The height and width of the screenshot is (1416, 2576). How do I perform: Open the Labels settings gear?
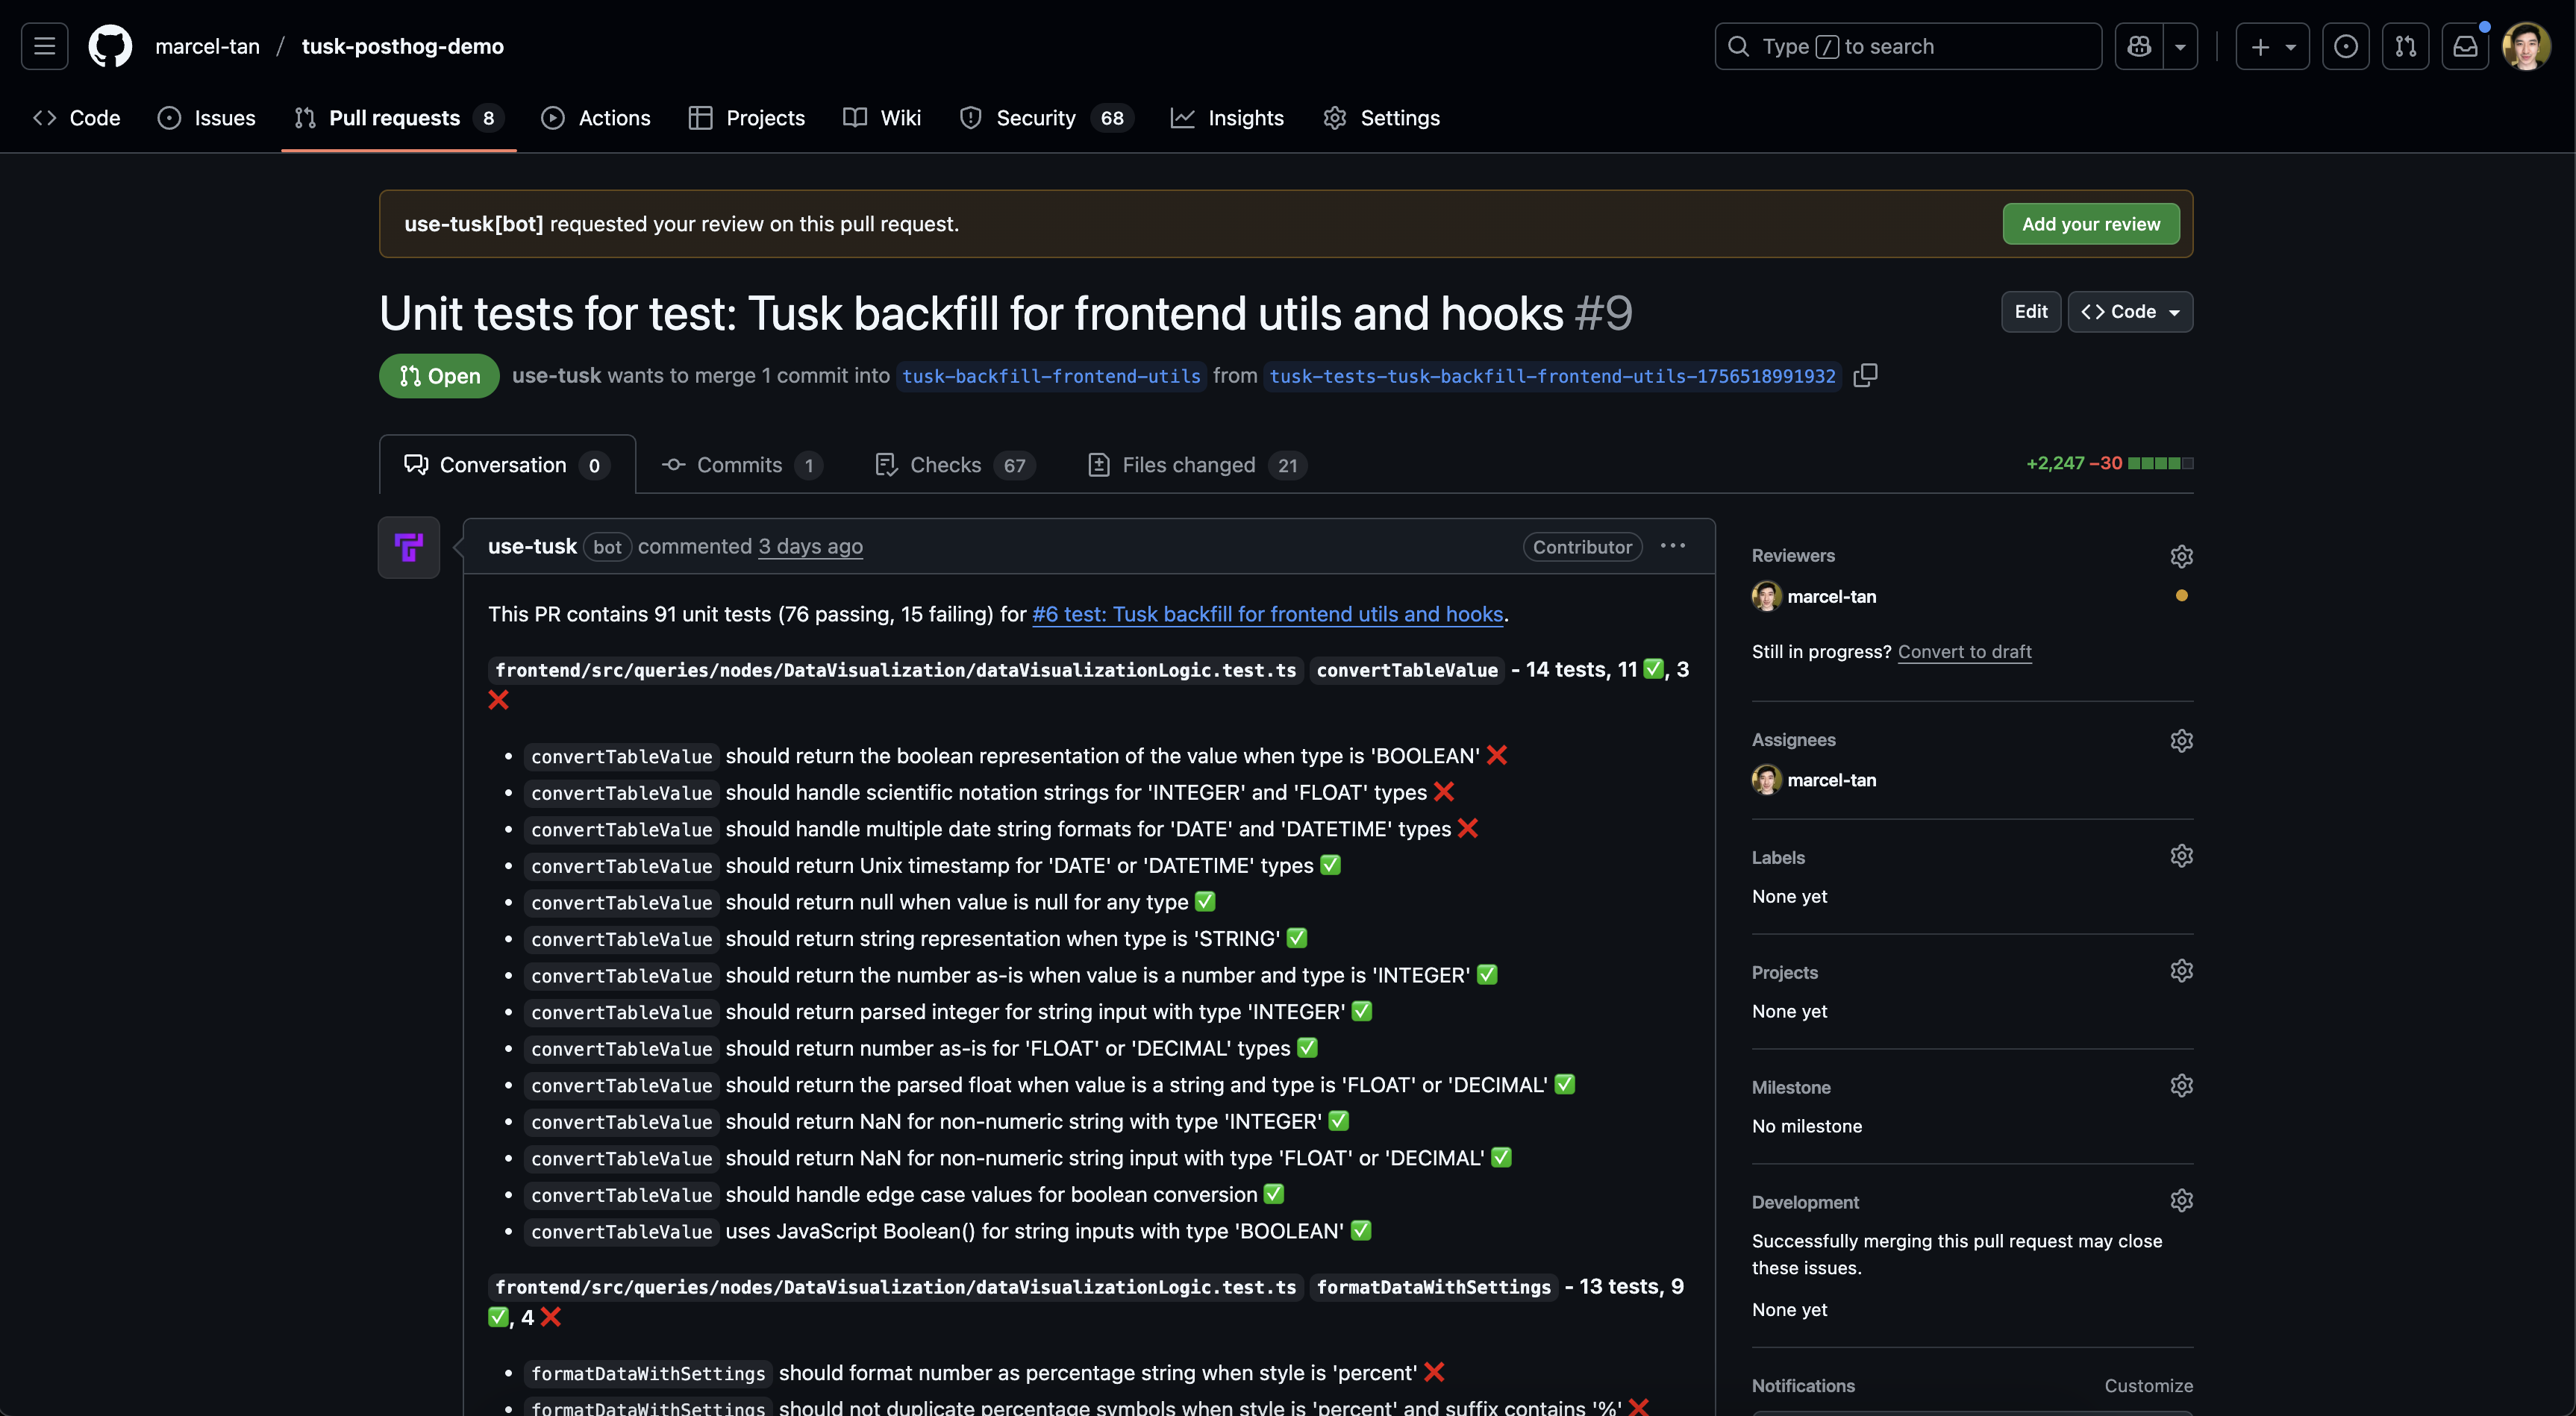coord(2181,856)
